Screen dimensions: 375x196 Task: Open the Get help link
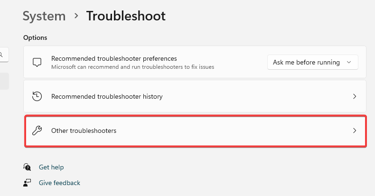click(51, 167)
